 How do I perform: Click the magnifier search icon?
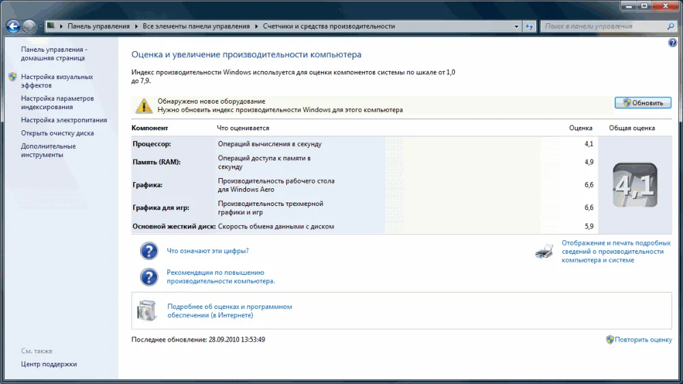[x=671, y=27]
